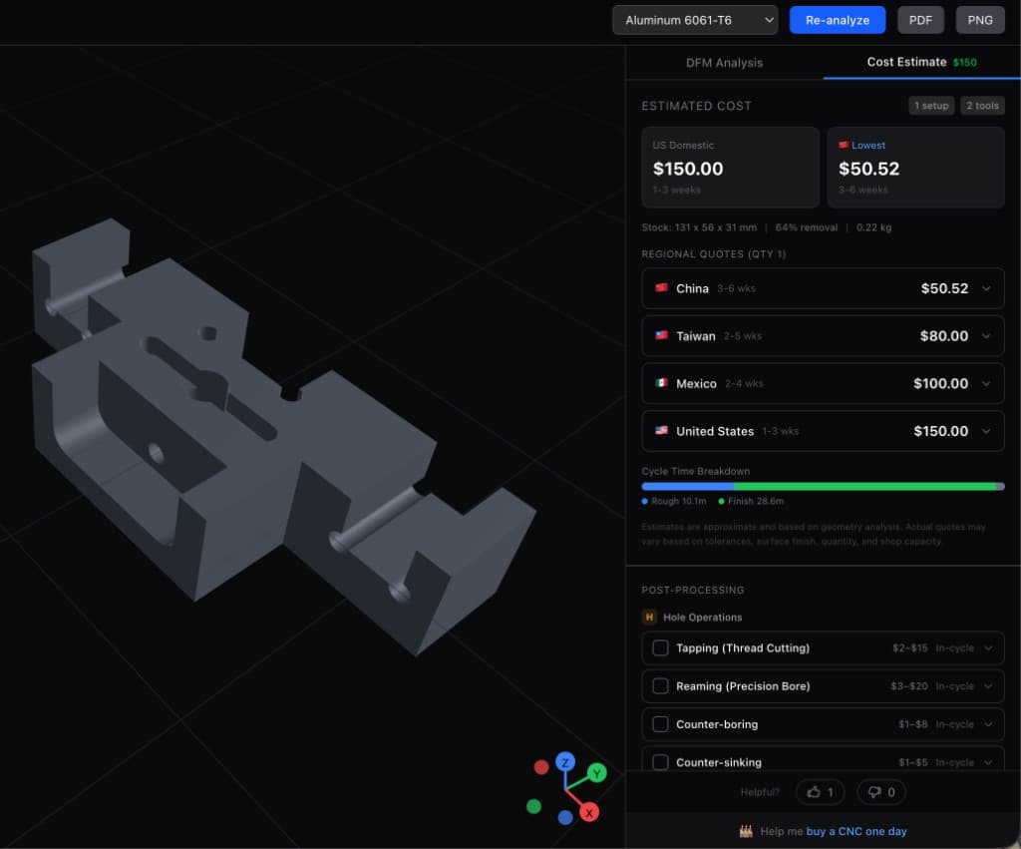The height and width of the screenshot is (849, 1021).
Task: Expand the Counter-sinking options
Action: pyautogui.click(x=988, y=762)
